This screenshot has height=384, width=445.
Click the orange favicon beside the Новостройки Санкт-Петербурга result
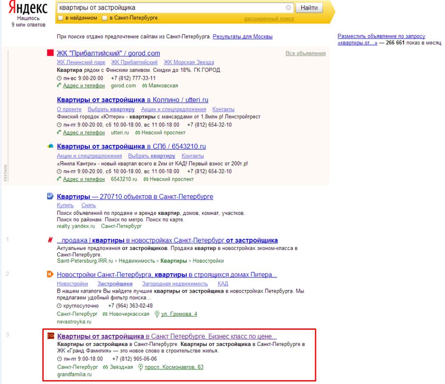(50, 274)
